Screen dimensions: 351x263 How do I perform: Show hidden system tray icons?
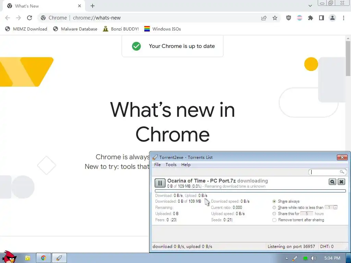point(287,258)
